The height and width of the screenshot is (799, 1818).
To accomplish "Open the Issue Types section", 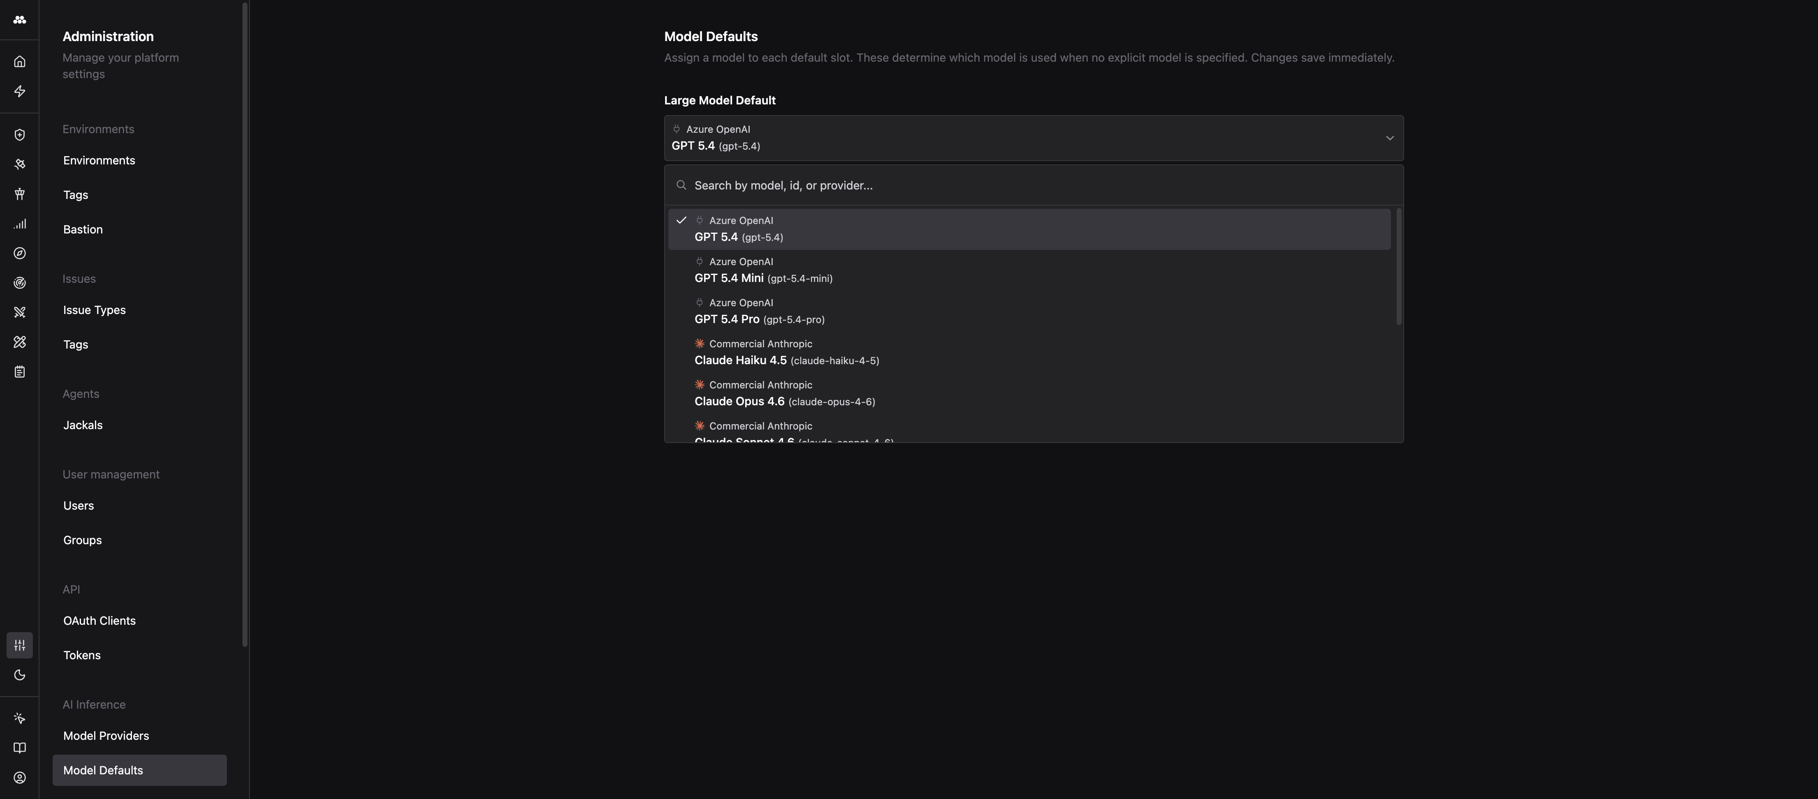I will 94,309.
